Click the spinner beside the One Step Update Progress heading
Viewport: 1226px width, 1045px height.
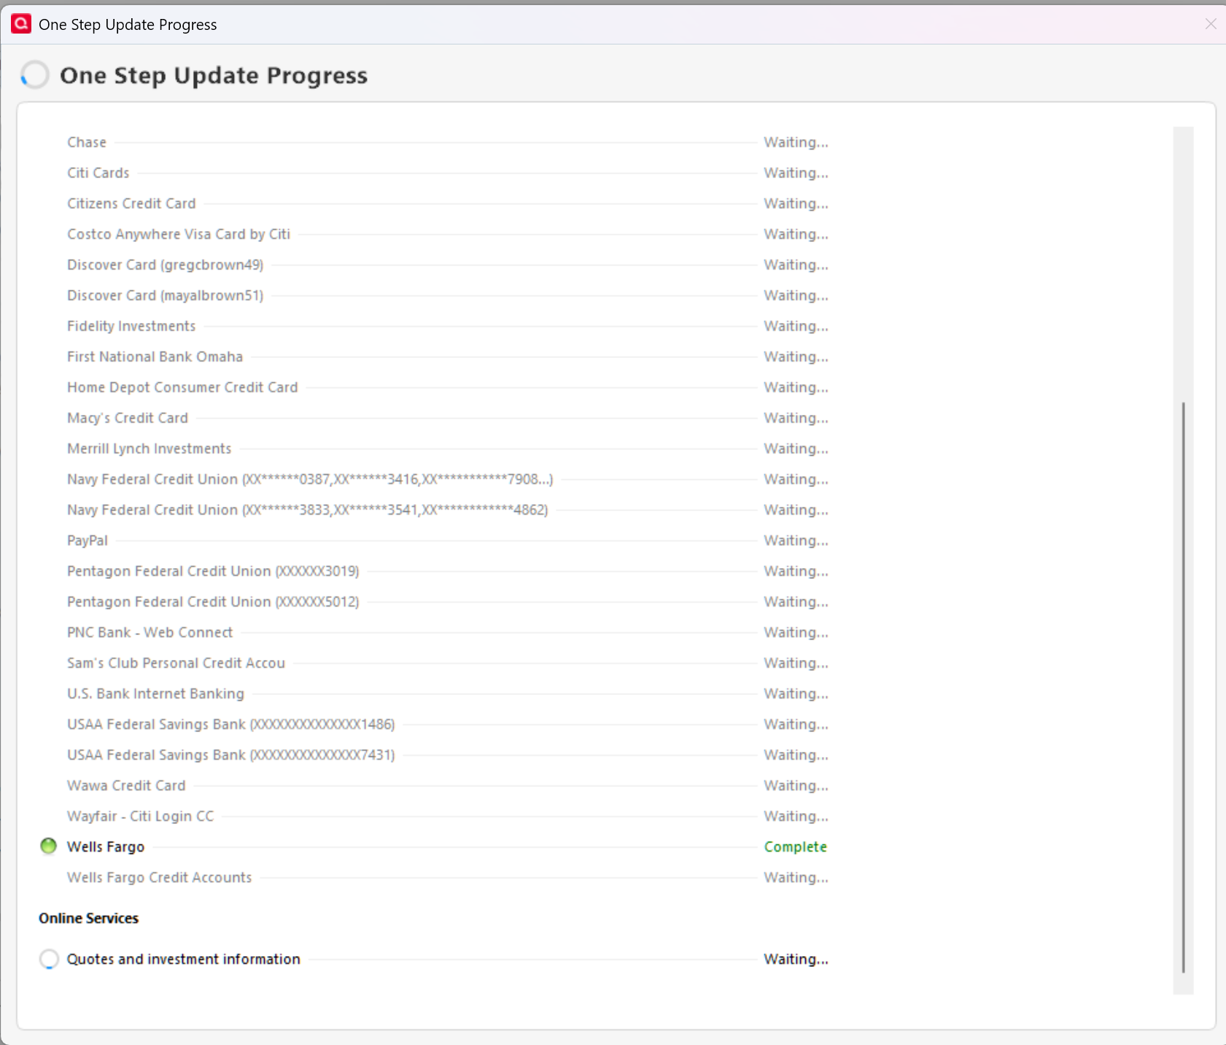35,74
